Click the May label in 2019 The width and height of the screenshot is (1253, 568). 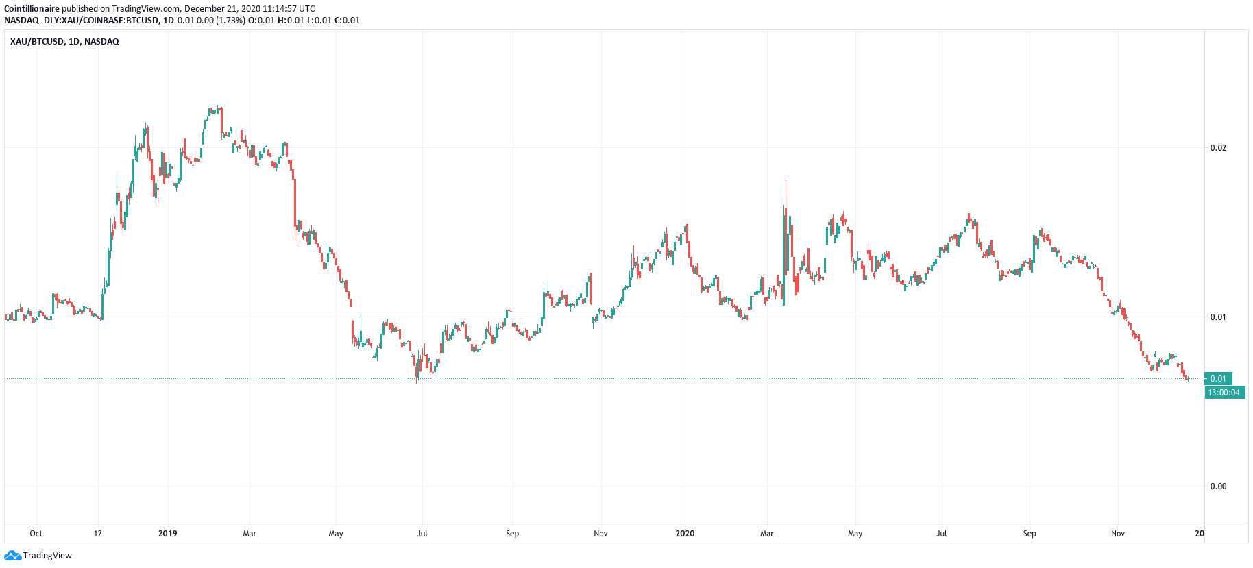click(336, 534)
